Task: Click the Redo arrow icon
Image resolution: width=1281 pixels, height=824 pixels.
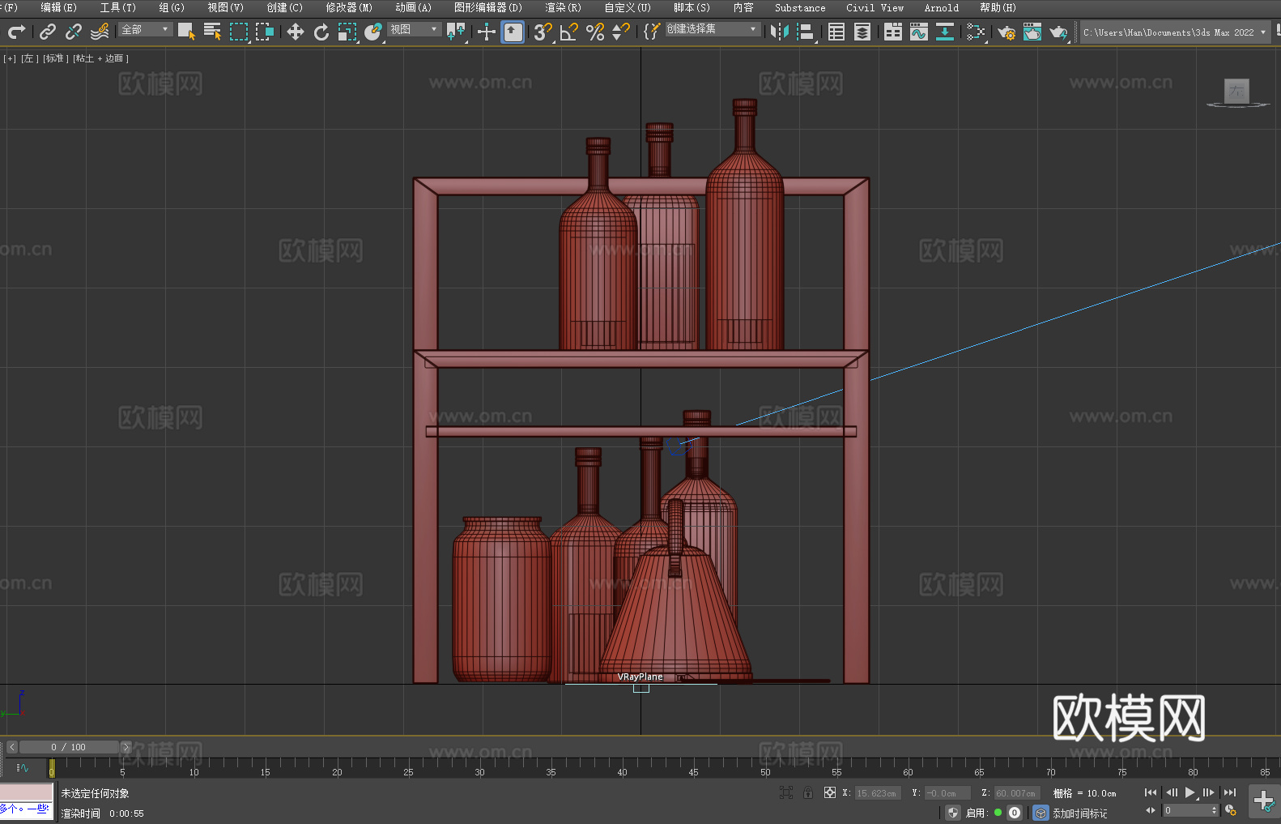Action: click(16, 32)
